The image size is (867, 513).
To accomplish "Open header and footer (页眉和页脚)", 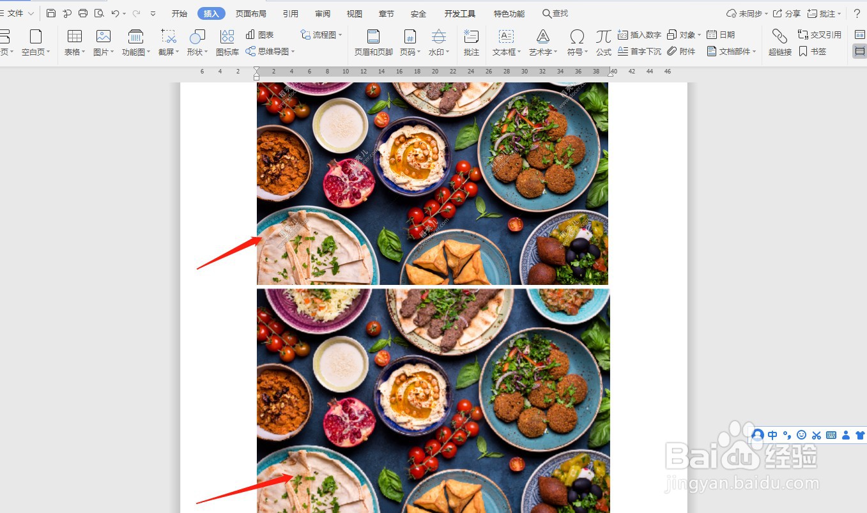I will pos(374,43).
